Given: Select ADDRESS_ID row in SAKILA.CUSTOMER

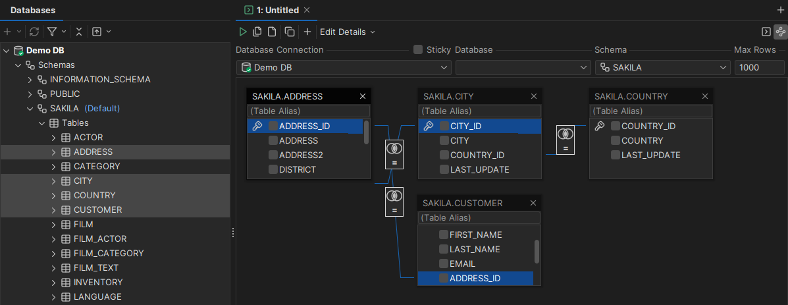Looking at the screenshot, I should [475, 279].
